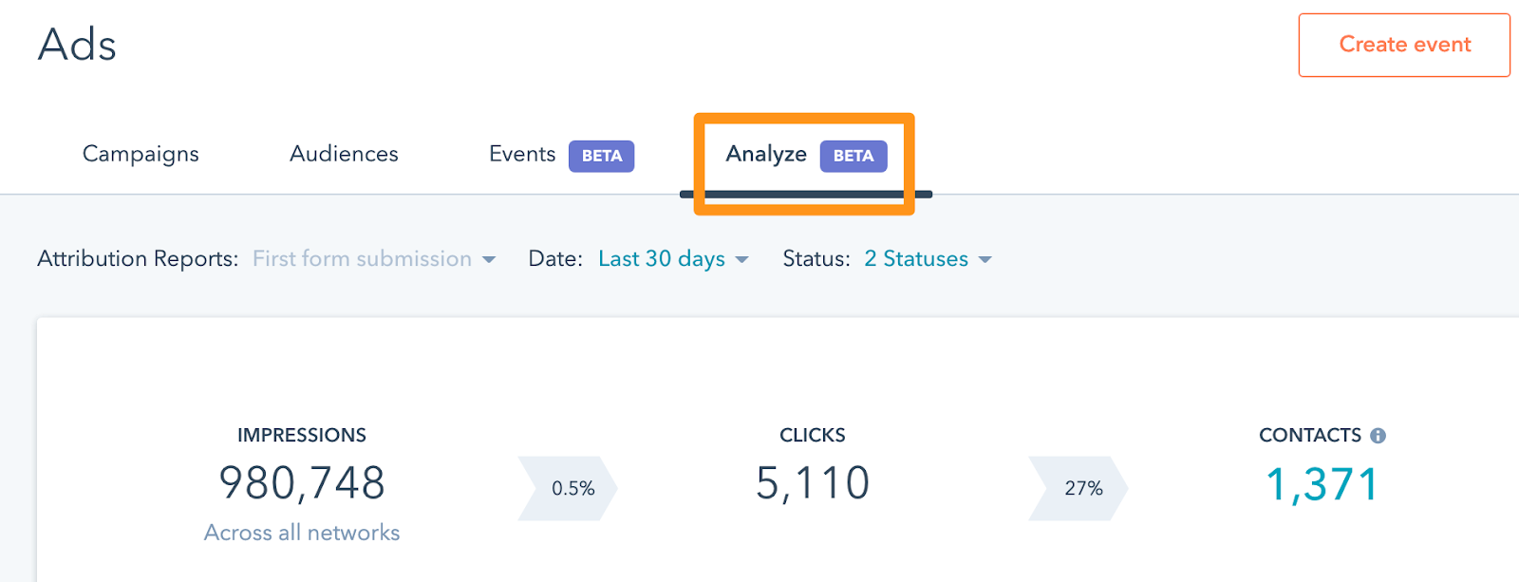Switch to the Campaigns tab
This screenshot has height=582, width=1519.
141,154
